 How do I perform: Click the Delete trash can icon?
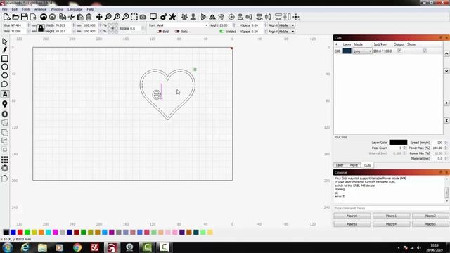pos(89,17)
